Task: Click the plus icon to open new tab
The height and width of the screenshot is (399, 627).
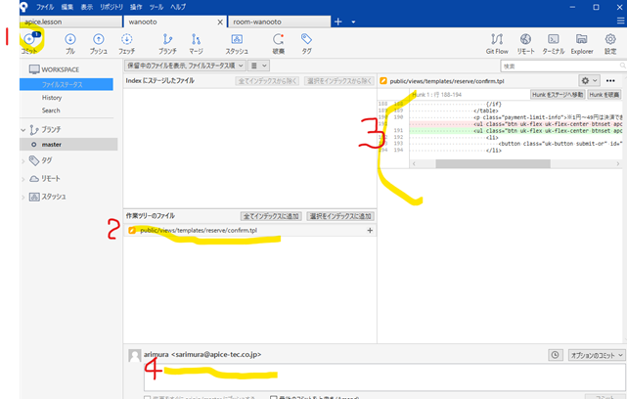Action: pyautogui.click(x=338, y=22)
